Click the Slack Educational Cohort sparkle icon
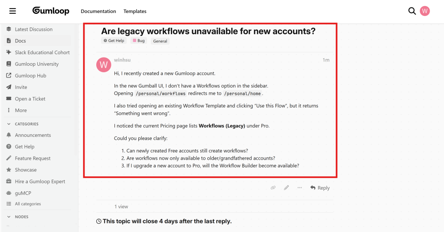Viewport: 444px width, 232px height. [9, 52]
